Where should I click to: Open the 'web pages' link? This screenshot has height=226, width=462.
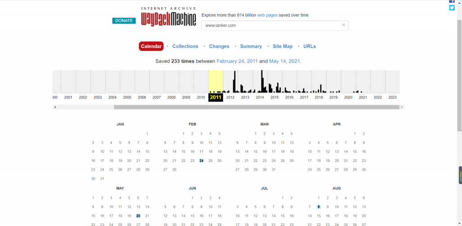[267, 15]
